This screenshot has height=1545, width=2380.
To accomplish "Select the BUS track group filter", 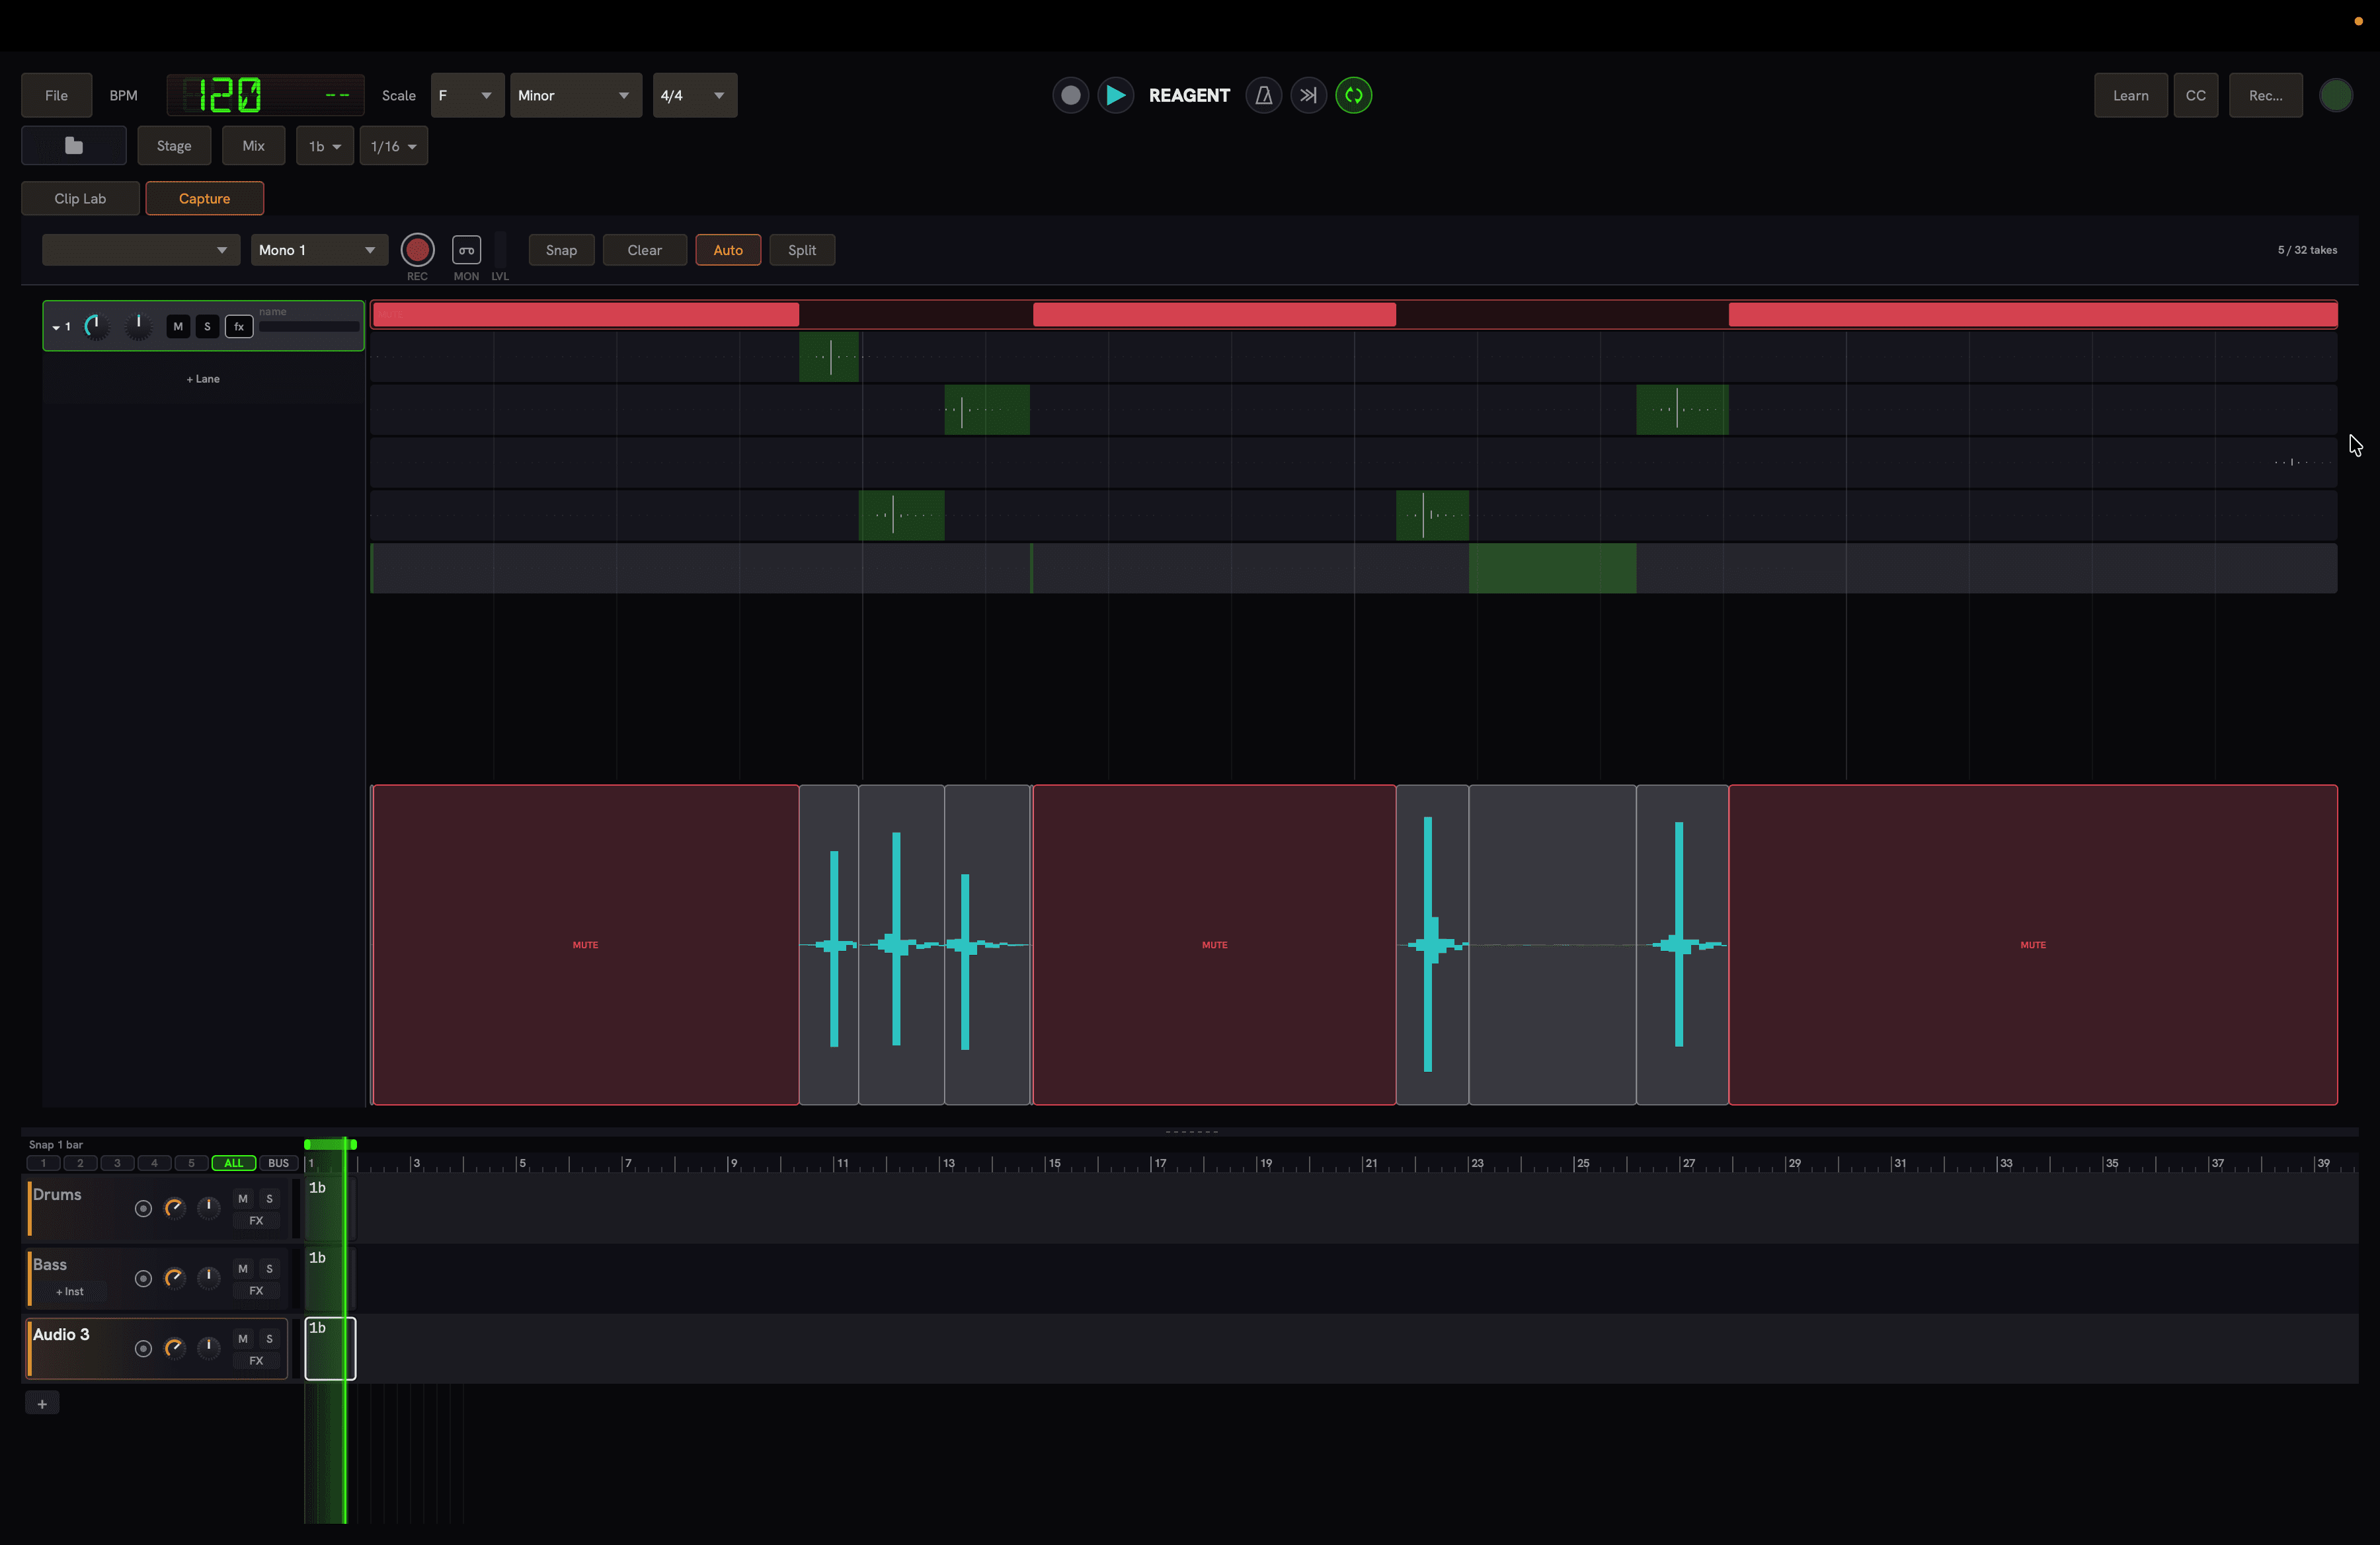I will coord(279,1163).
